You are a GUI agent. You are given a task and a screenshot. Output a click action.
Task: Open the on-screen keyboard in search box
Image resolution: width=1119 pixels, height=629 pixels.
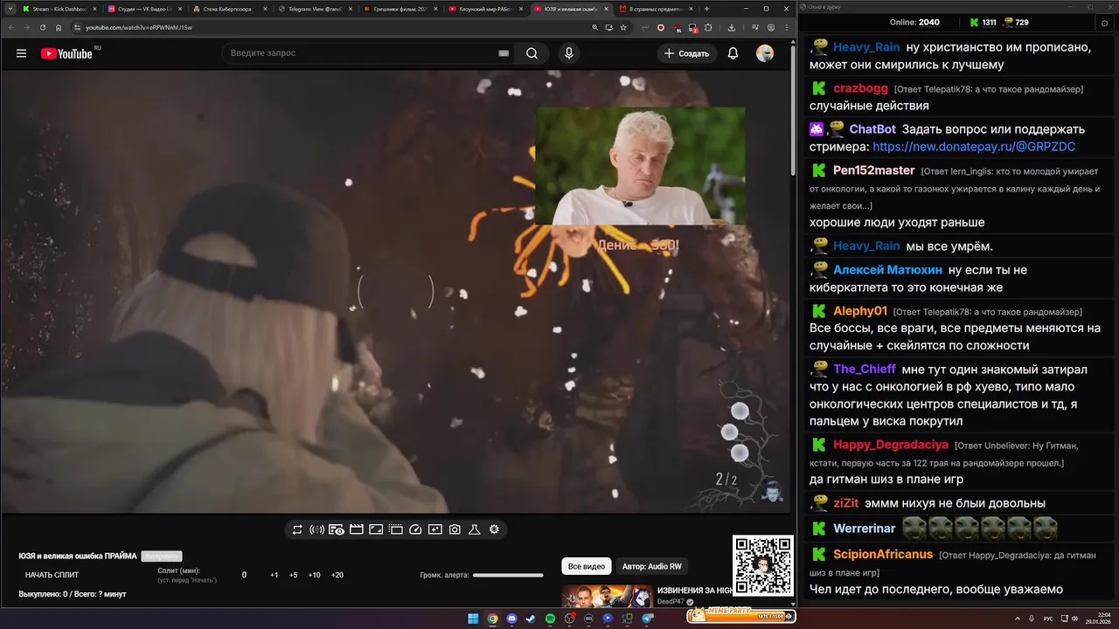[504, 53]
